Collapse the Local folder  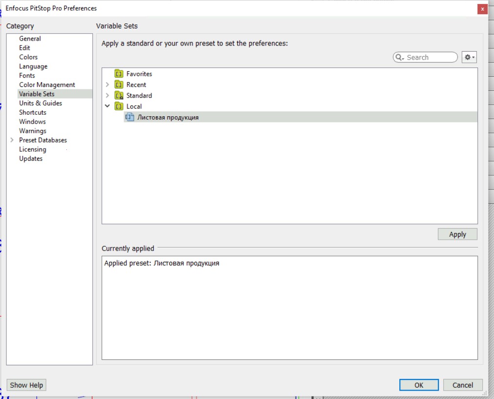pos(107,106)
